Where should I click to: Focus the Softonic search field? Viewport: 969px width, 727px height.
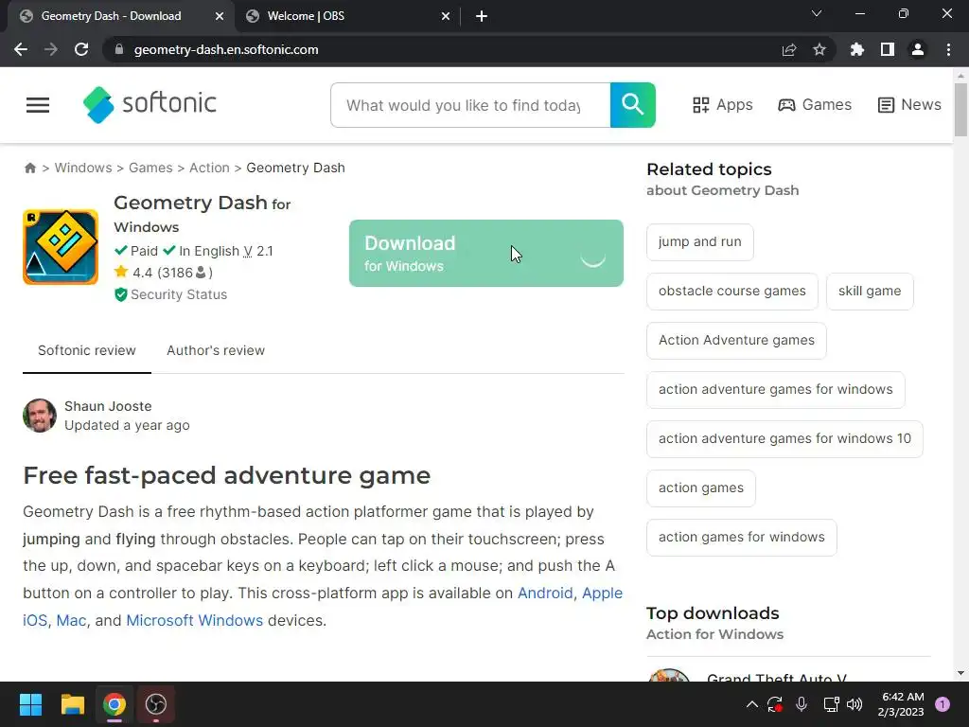point(470,105)
